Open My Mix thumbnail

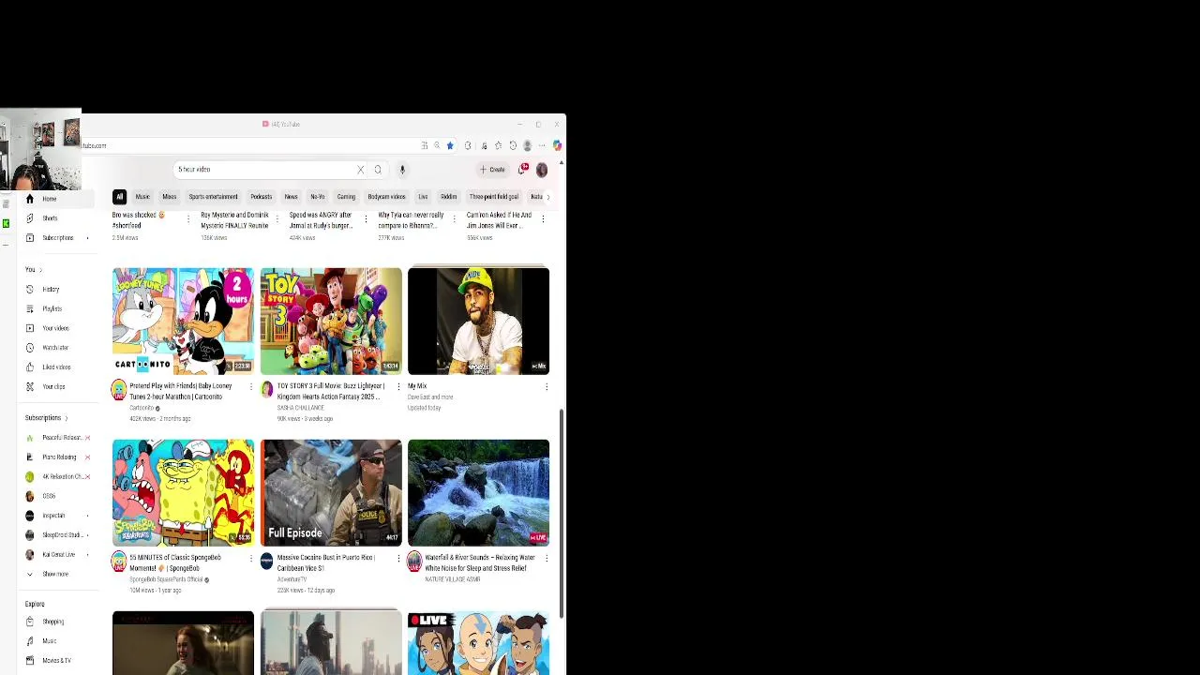pyautogui.click(x=478, y=321)
